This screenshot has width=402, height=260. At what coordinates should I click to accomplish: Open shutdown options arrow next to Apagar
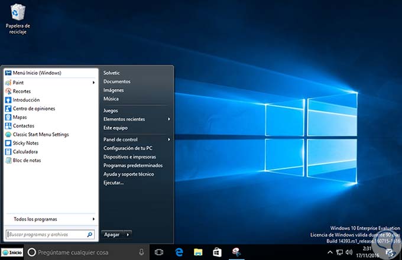[128, 235]
